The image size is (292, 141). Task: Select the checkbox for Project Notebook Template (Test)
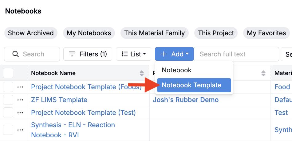click(x=8, y=113)
